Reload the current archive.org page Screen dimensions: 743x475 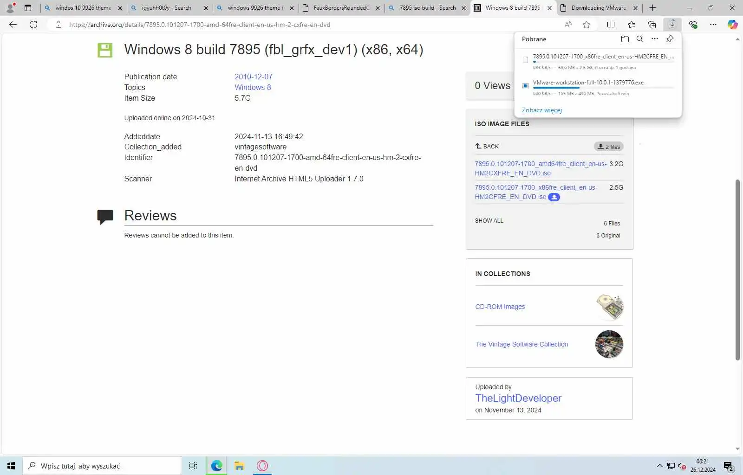click(33, 25)
